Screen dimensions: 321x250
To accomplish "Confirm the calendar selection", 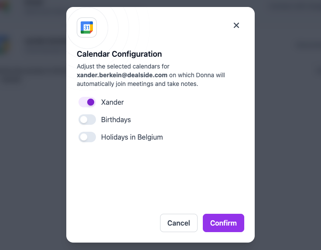I will 223,223.
